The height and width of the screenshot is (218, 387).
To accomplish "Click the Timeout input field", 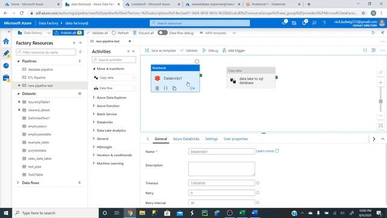I will (x=221, y=183).
